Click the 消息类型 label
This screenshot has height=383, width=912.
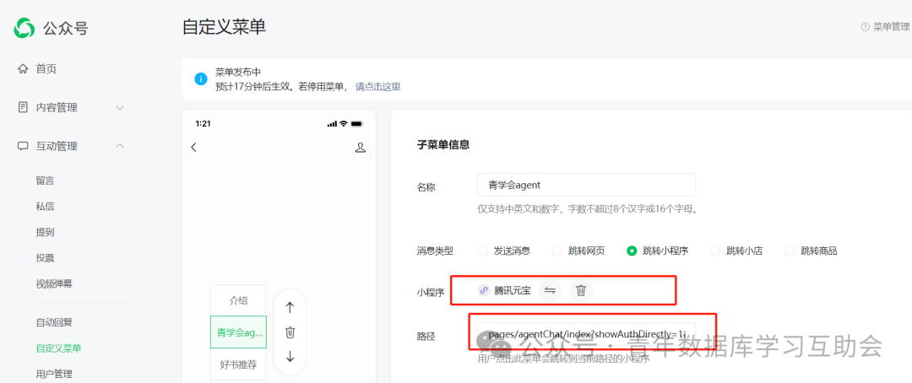(x=435, y=251)
